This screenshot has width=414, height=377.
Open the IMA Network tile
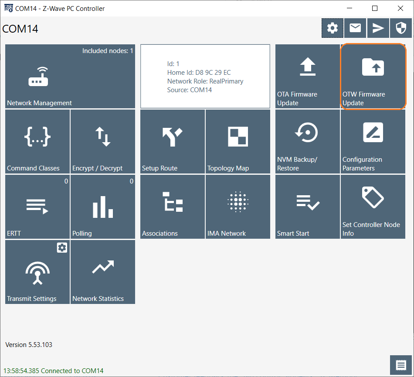tap(238, 207)
